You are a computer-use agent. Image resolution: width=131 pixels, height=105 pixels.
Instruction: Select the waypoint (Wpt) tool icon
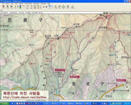tap(15, 7)
